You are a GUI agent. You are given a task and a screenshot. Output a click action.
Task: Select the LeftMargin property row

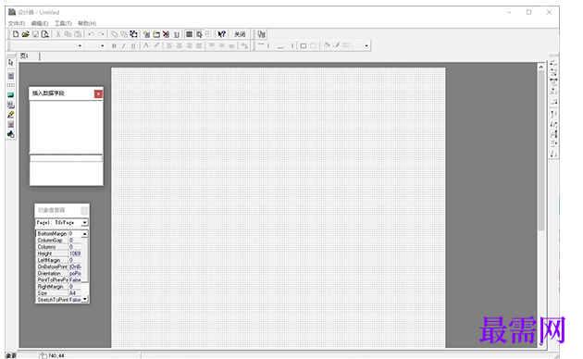[58, 260]
